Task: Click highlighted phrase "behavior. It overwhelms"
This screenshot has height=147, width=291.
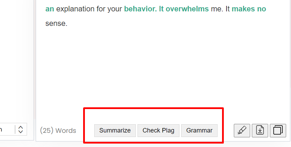Action: 167,9
